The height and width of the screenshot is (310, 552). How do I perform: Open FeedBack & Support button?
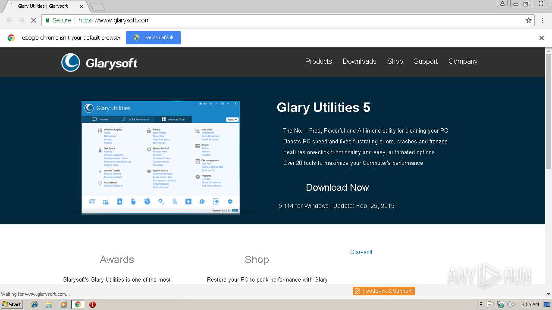[383, 291]
